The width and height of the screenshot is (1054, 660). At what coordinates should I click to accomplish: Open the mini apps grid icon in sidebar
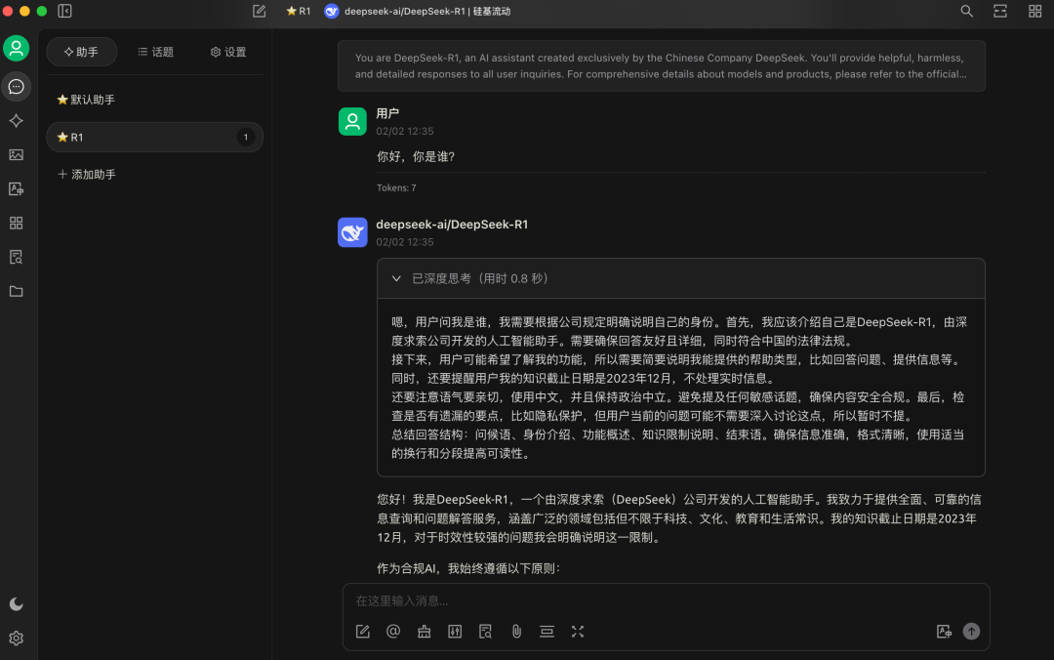tap(17, 223)
